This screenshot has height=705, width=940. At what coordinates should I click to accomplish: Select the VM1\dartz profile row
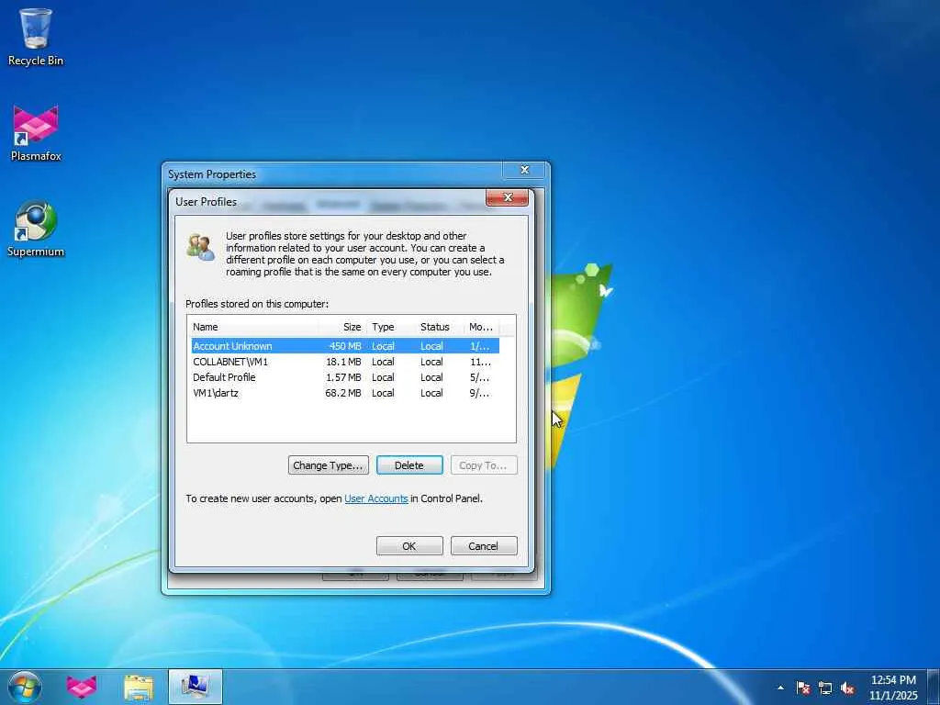pyautogui.click(x=345, y=393)
